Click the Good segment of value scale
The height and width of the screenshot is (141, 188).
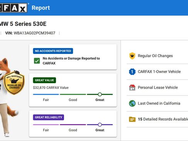[73, 94]
